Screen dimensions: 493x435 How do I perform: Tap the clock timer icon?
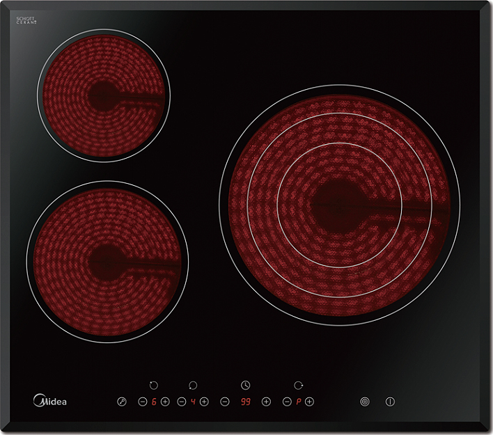(245, 385)
